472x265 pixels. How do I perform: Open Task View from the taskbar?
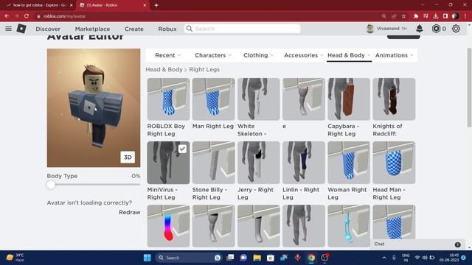230,258
